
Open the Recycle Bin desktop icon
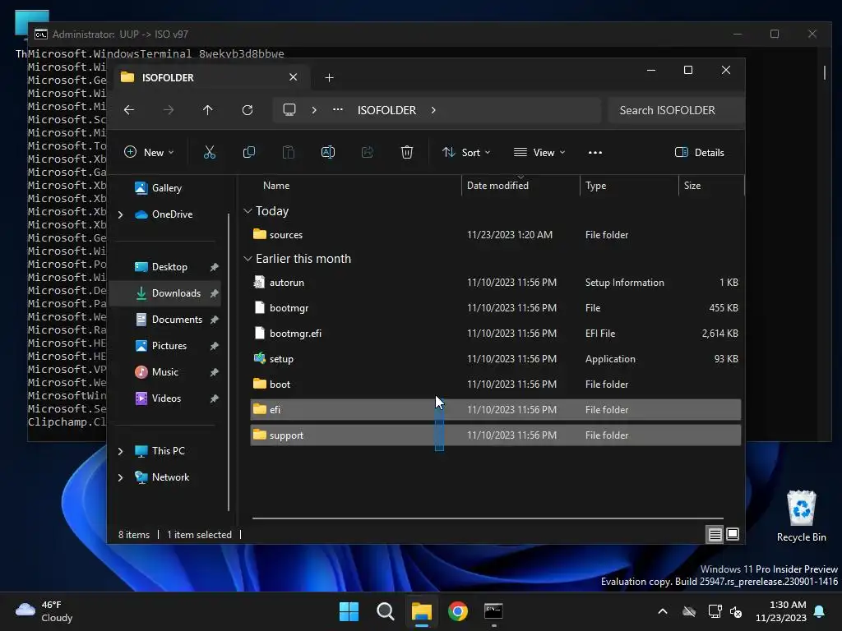click(x=801, y=516)
